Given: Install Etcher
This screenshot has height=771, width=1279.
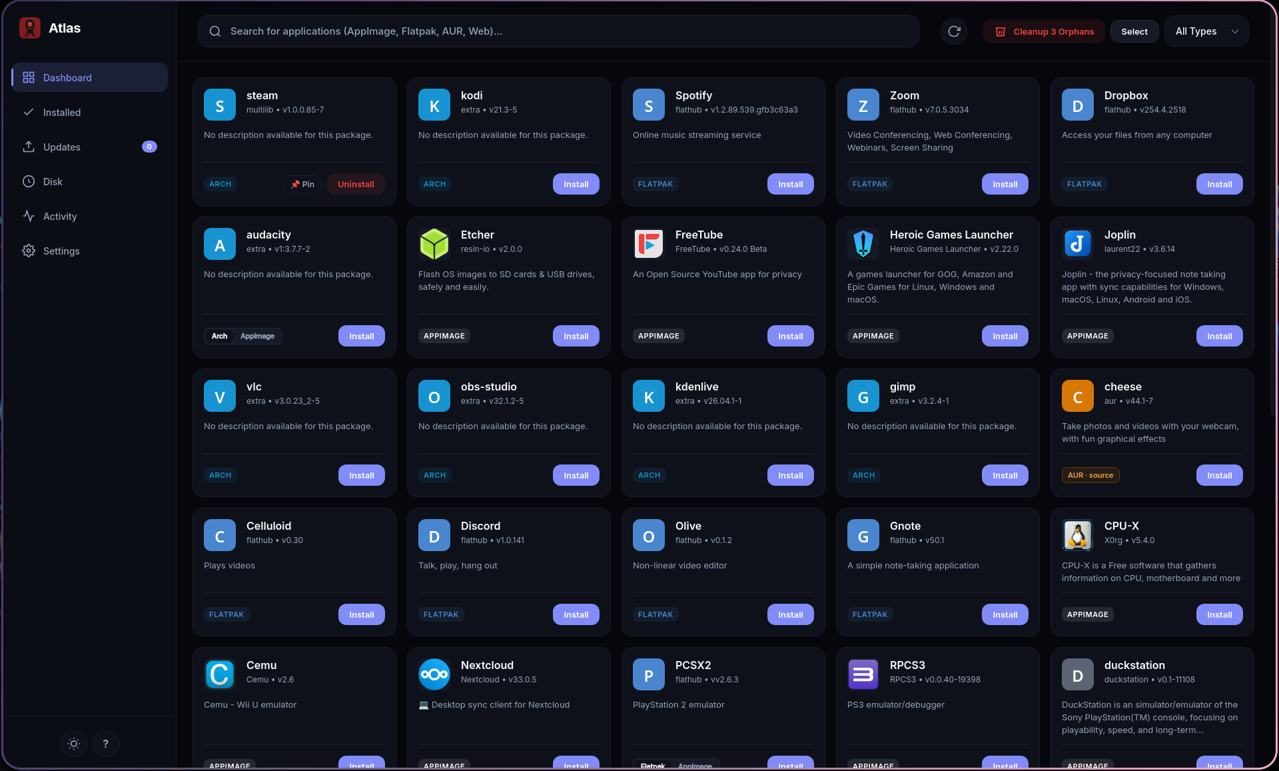Looking at the screenshot, I should pos(576,336).
